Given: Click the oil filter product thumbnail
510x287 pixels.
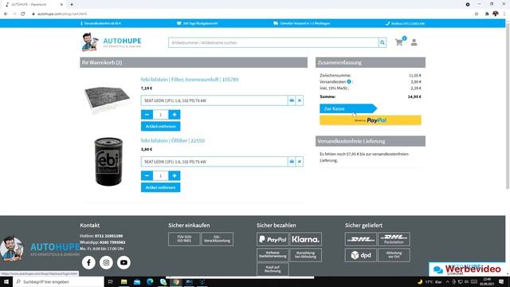Looking at the screenshot, I should [108, 161].
